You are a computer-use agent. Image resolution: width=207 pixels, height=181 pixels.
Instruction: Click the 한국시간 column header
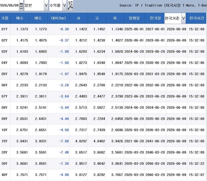click(197, 18)
